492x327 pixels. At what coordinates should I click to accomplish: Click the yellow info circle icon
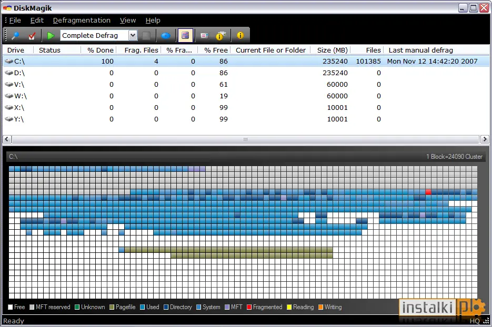click(x=240, y=35)
